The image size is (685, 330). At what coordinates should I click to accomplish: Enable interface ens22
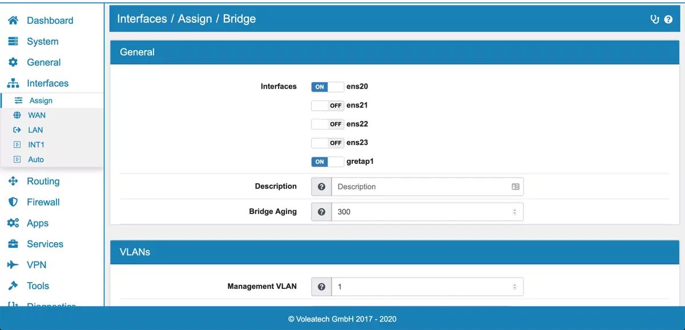click(x=327, y=124)
